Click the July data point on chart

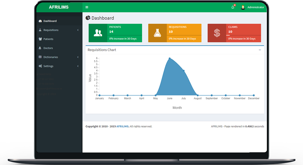point(184,71)
